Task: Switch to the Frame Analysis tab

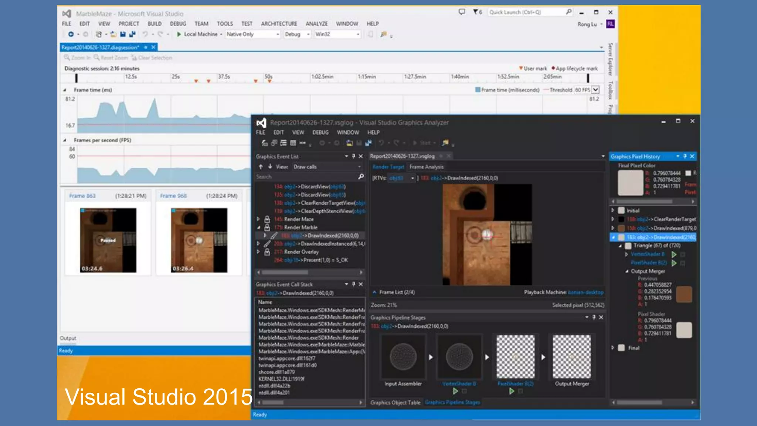Action: coord(426,167)
